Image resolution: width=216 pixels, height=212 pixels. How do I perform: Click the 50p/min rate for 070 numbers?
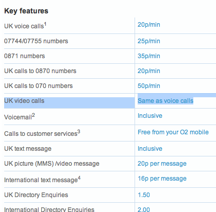click(x=149, y=86)
